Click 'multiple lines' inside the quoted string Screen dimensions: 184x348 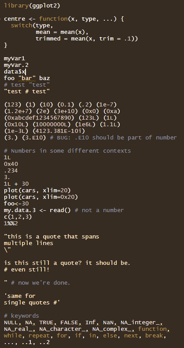(29, 243)
